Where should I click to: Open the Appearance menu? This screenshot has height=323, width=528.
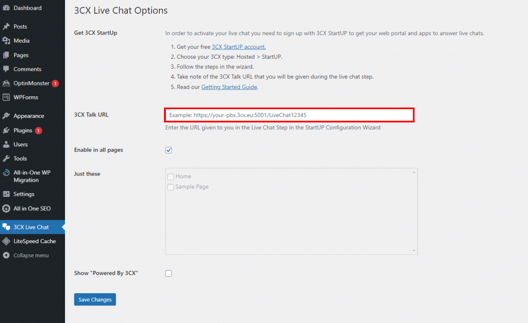pos(29,116)
